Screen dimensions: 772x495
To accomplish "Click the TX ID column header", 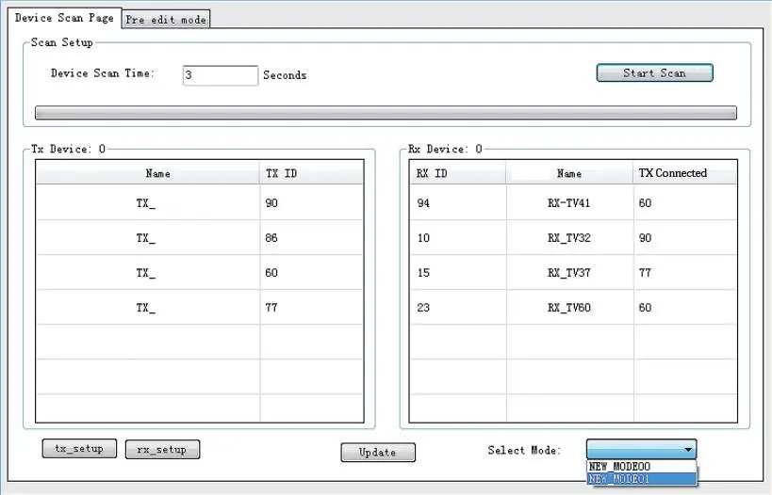I will pos(312,173).
